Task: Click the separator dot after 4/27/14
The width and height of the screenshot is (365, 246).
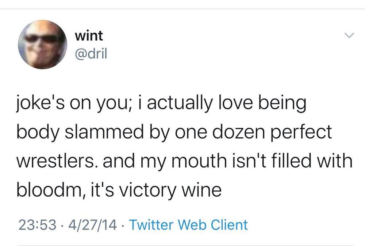Action: point(123,225)
